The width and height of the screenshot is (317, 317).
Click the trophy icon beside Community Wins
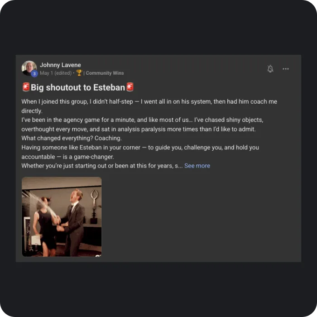pos(79,72)
